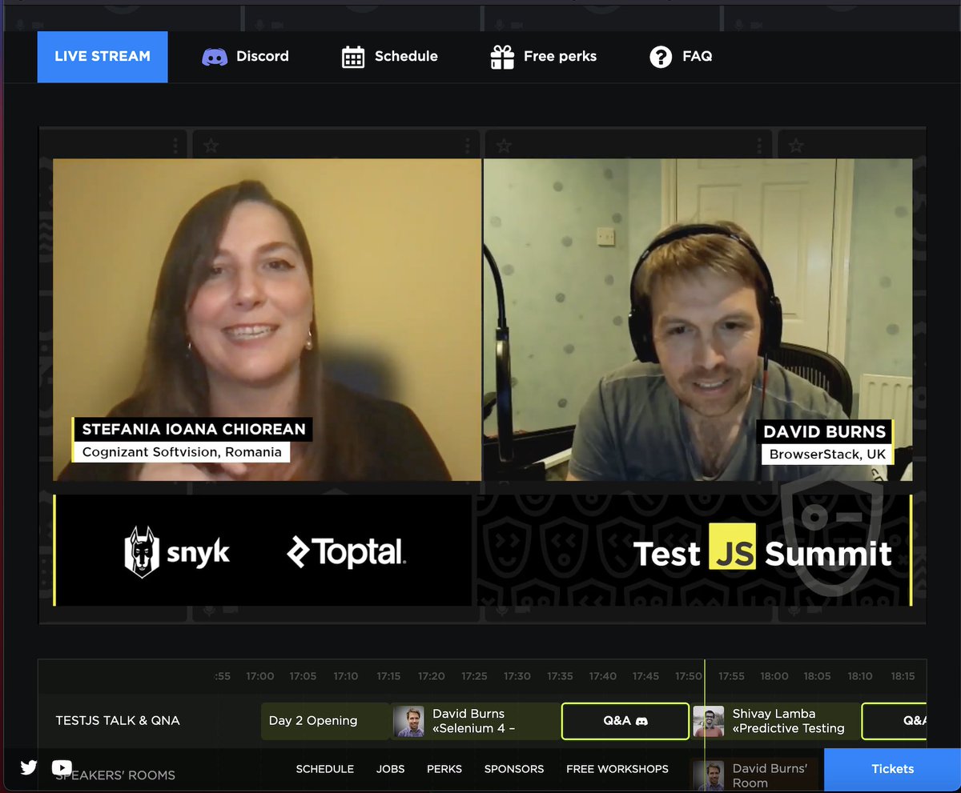Click the DAVID BURNS name label
961x793 pixels.
824,432
